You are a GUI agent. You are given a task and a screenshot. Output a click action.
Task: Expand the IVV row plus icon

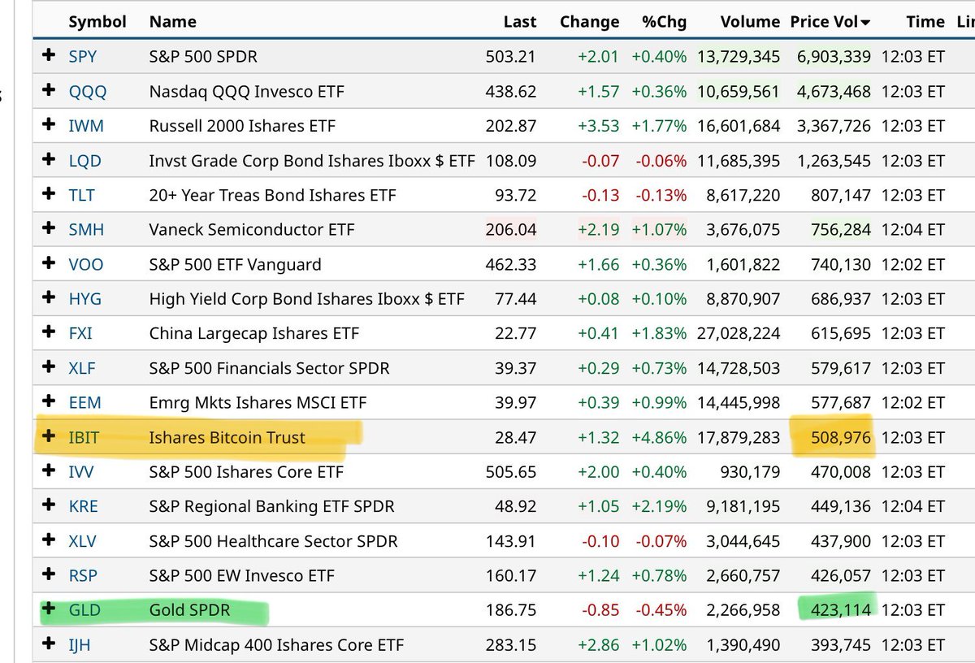(49, 471)
